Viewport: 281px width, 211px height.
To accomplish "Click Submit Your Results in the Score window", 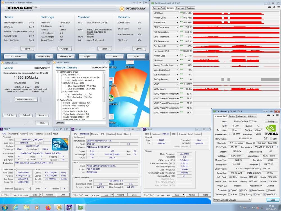I will [x=26, y=99].
